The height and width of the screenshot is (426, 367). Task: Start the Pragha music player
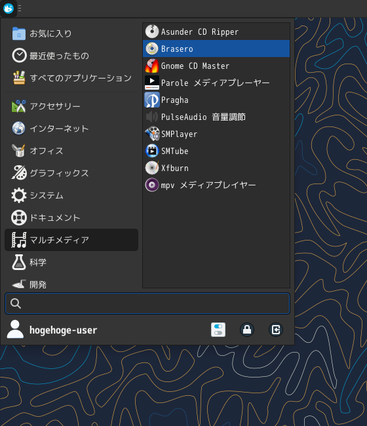pyautogui.click(x=216, y=100)
